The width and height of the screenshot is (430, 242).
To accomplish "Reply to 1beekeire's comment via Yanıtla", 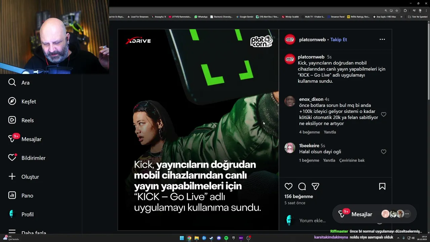I will click(x=329, y=160).
